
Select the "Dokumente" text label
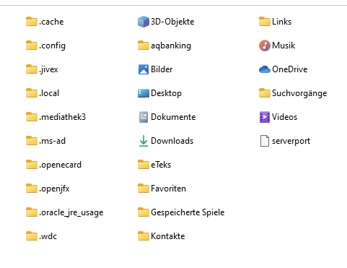(x=173, y=117)
